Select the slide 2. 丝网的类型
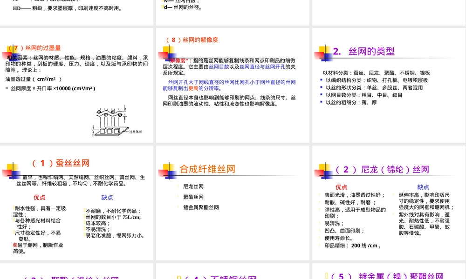Screen dimensions: 466x279 click(389, 86)
